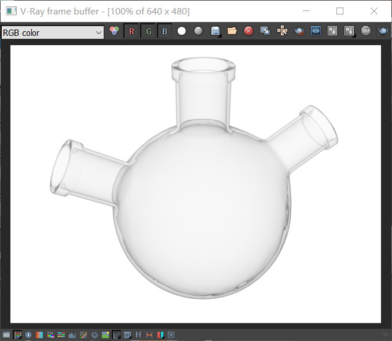The width and height of the screenshot is (392, 341).
Task: Show pixel information icon
Action: pos(28,335)
